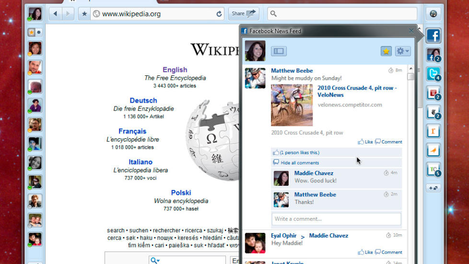Open the Facebook feed icon in right sidebar
The image size is (469, 264).
click(433, 36)
